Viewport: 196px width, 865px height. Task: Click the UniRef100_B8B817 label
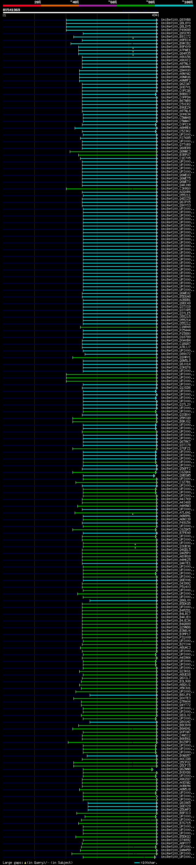point(176,94)
